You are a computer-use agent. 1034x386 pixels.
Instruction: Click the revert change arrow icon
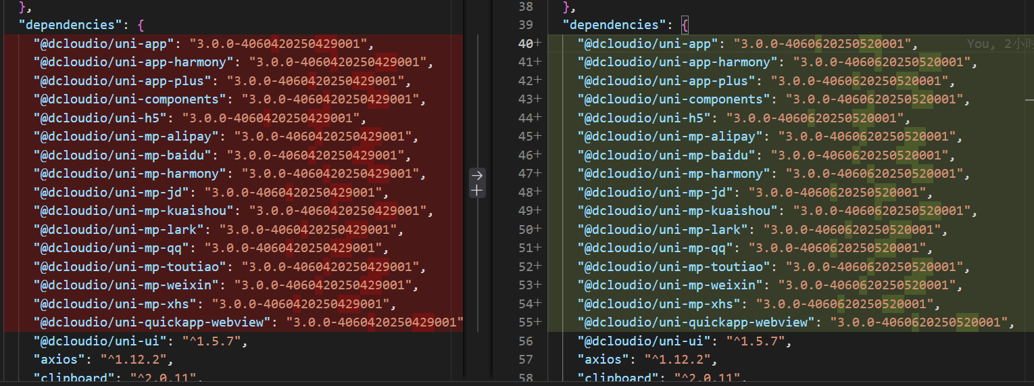[477, 176]
